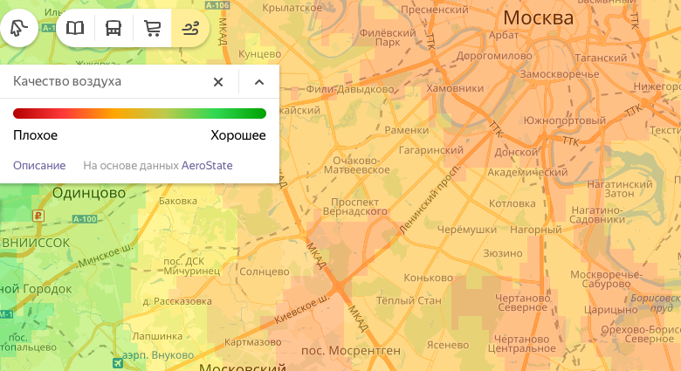Screen dimensions: 681x371
Task: Click the ВНИИССОК label
Action: (x=36, y=243)
